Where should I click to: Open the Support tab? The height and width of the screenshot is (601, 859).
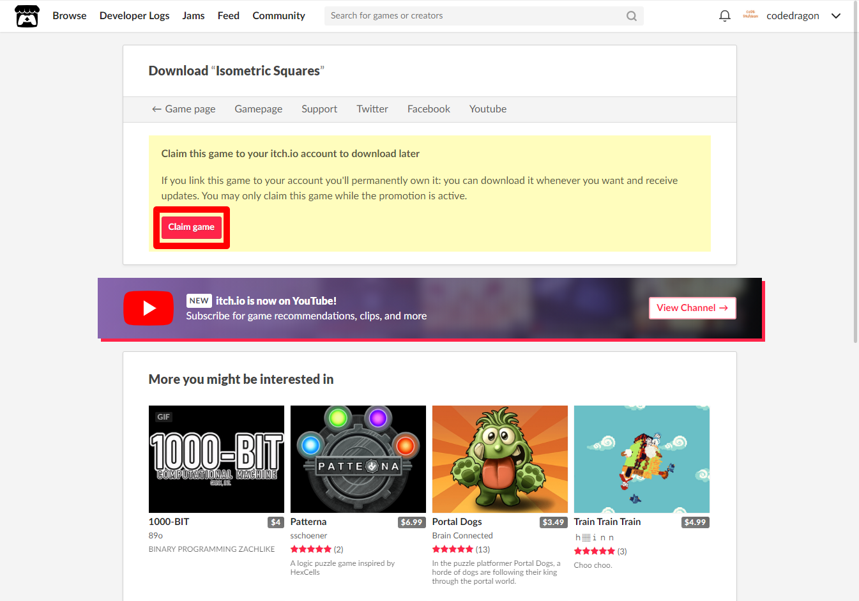click(x=319, y=109)
